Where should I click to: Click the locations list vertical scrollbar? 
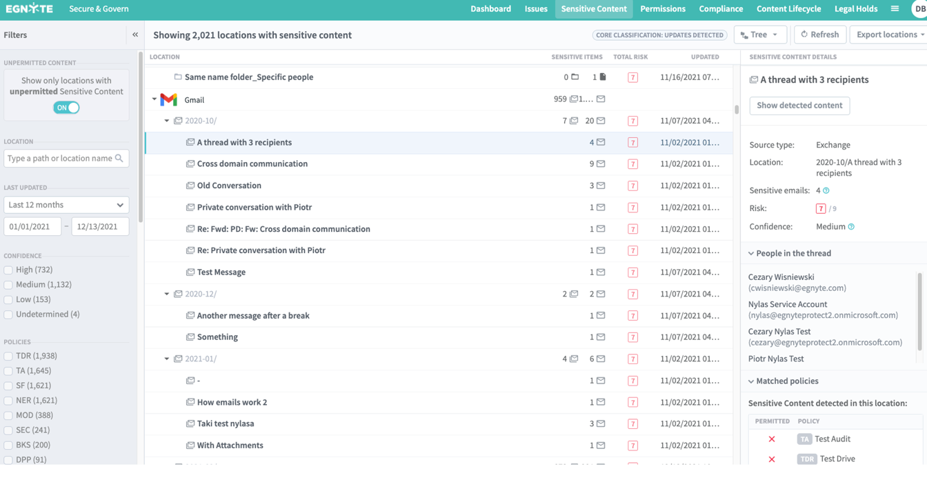tap(736, 109)
